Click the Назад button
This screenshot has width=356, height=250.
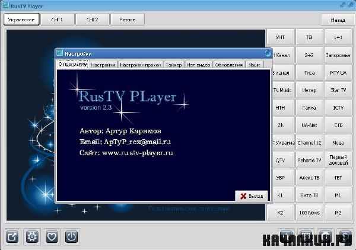338,20
